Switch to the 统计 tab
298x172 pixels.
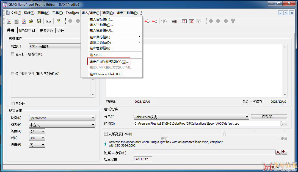(61, 30)
